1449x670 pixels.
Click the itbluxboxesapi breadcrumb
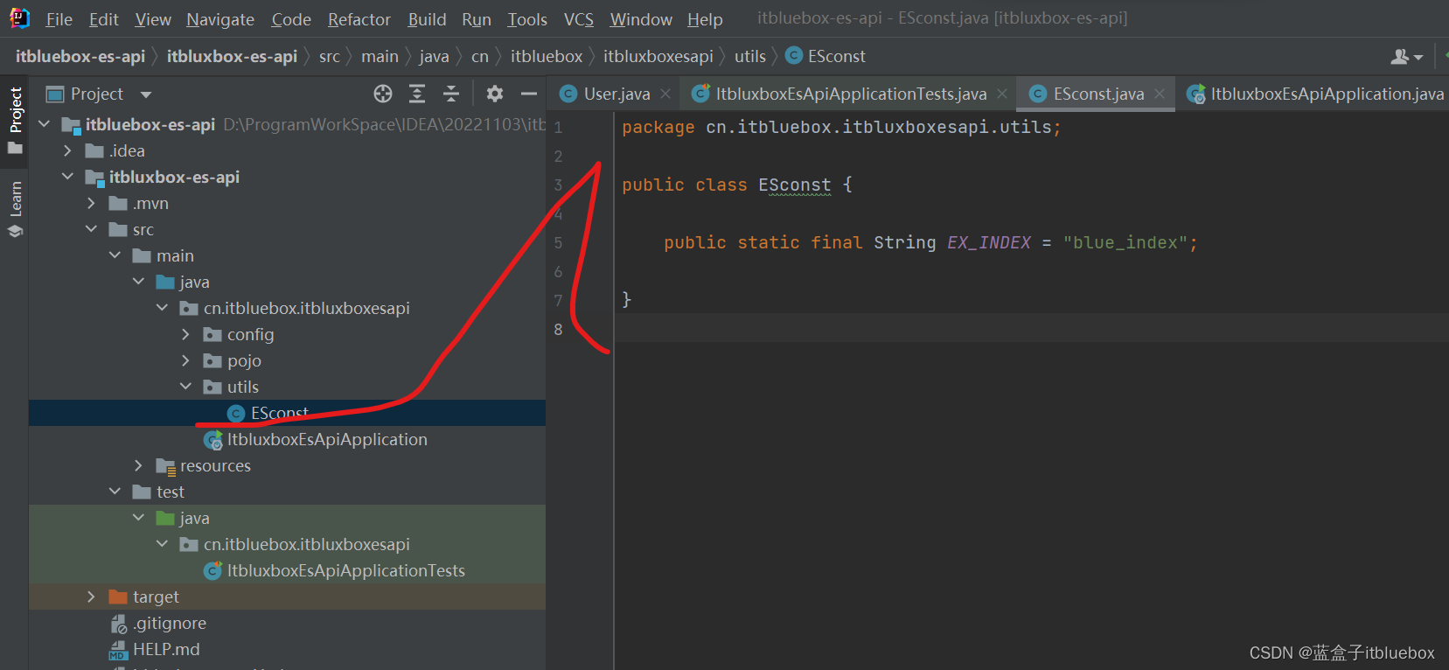click(658, 57)
